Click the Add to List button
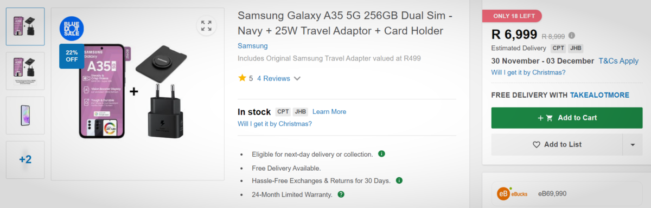Viewport: 651px width, 208px height. [557, 144]
